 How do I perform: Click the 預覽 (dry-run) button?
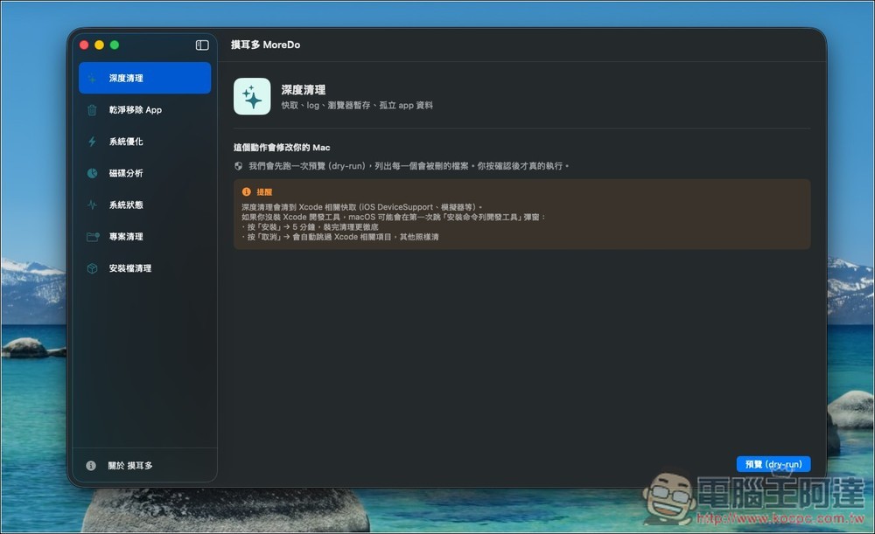[x=773, y=464]
